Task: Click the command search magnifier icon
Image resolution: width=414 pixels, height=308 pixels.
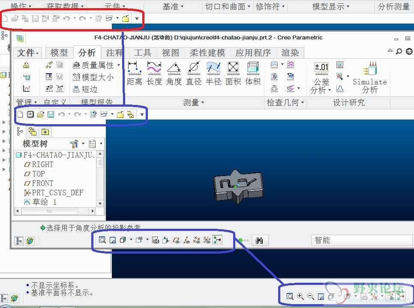Action: click(399, 51)
